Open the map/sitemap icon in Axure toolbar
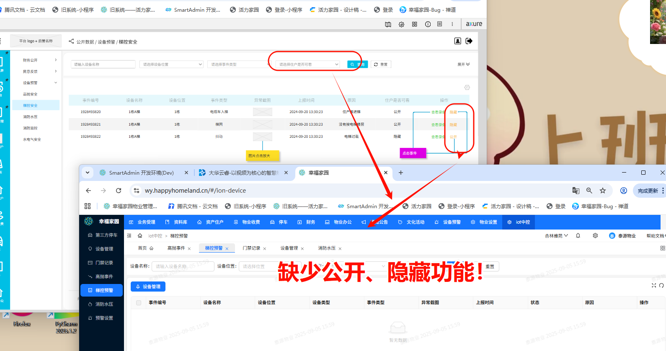Image resolution: width=666 pixels, height=351 pixels. pos(388,24)
